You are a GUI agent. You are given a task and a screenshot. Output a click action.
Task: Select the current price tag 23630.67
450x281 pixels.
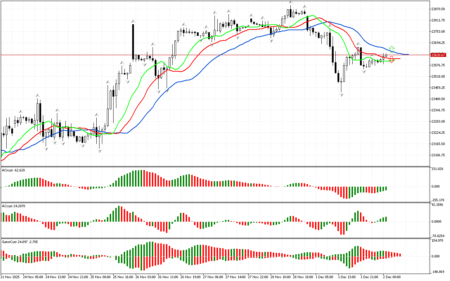point(438,55)
